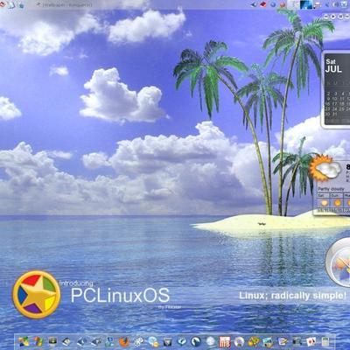Click the round clock widget at right edge
Viewport: 350px width, 350px height.
coord(339,262)
